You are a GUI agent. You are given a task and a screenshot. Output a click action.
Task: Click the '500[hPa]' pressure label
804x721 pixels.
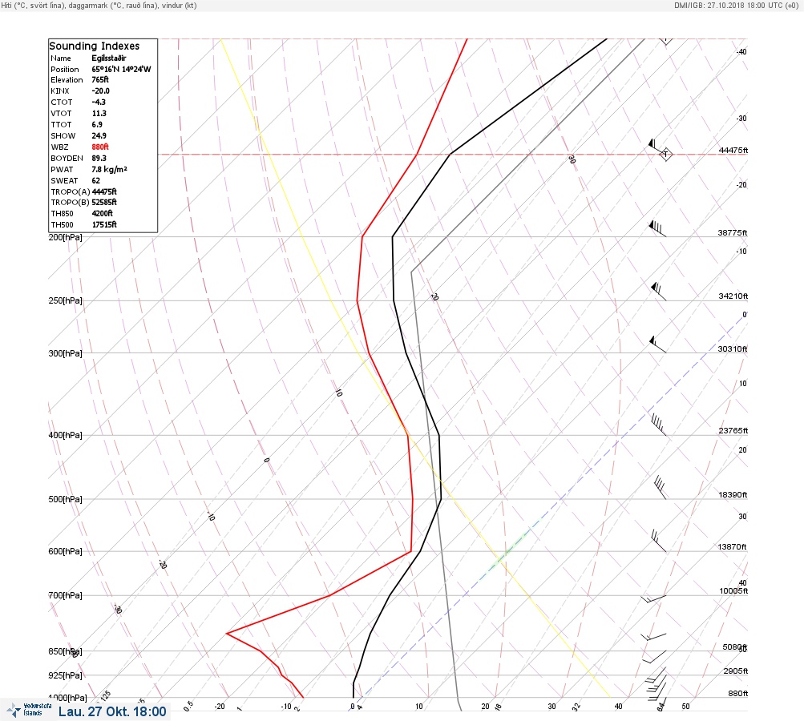pyautogui.click(x=65, y=499)
